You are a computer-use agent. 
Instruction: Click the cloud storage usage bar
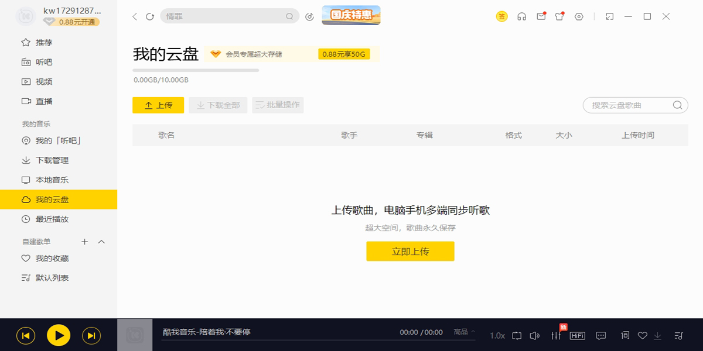coord(196,70)
